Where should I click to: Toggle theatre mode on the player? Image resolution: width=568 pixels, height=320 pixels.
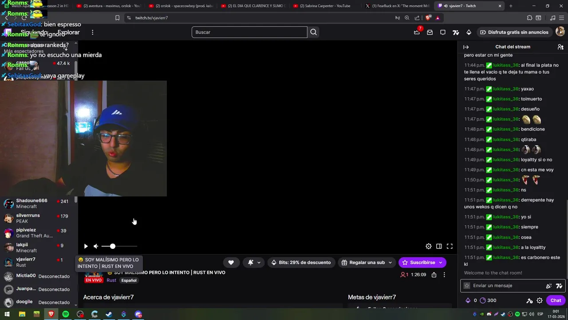(x=439, y=246)
